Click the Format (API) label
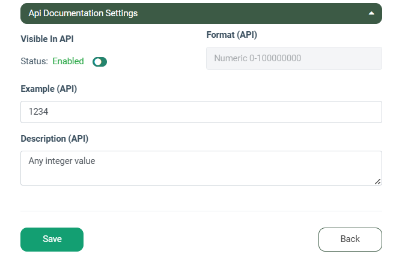This screenshot has height=266, width=402. click(x=231, y=35)
